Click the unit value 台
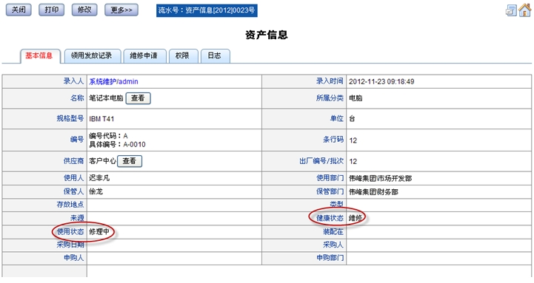The image size is (534, 283). point(352,118)
